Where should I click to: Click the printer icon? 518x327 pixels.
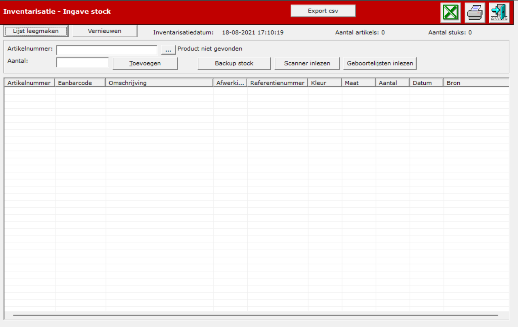pos(475,13)
